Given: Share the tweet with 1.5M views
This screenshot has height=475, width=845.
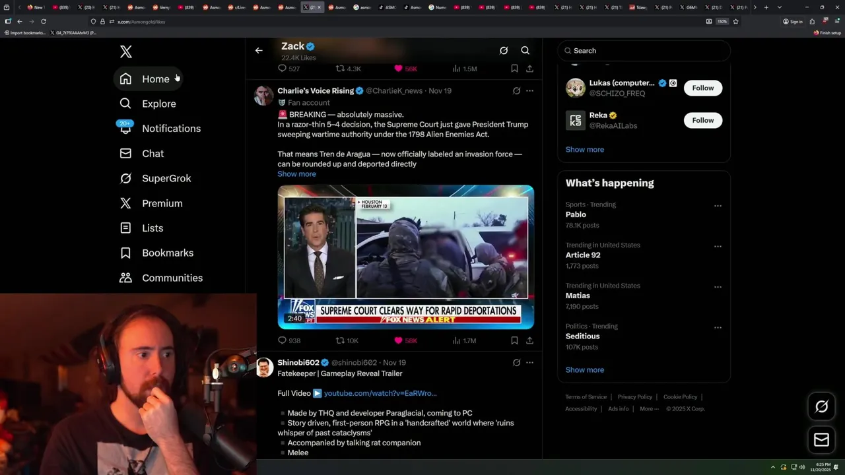Looking at the screenshot, I should [x=529, y=69].
